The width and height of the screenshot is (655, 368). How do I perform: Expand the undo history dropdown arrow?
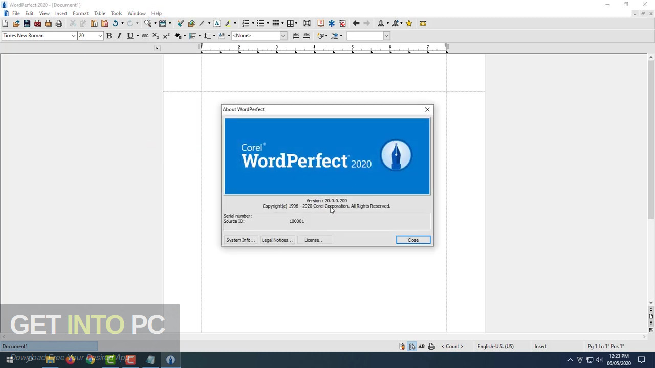[x=122, y=23]
